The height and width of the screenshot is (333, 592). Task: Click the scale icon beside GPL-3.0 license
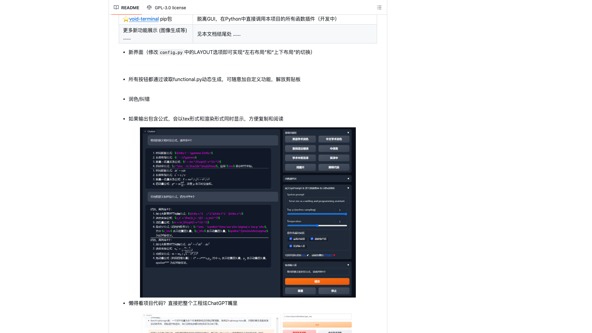point(149,7)
